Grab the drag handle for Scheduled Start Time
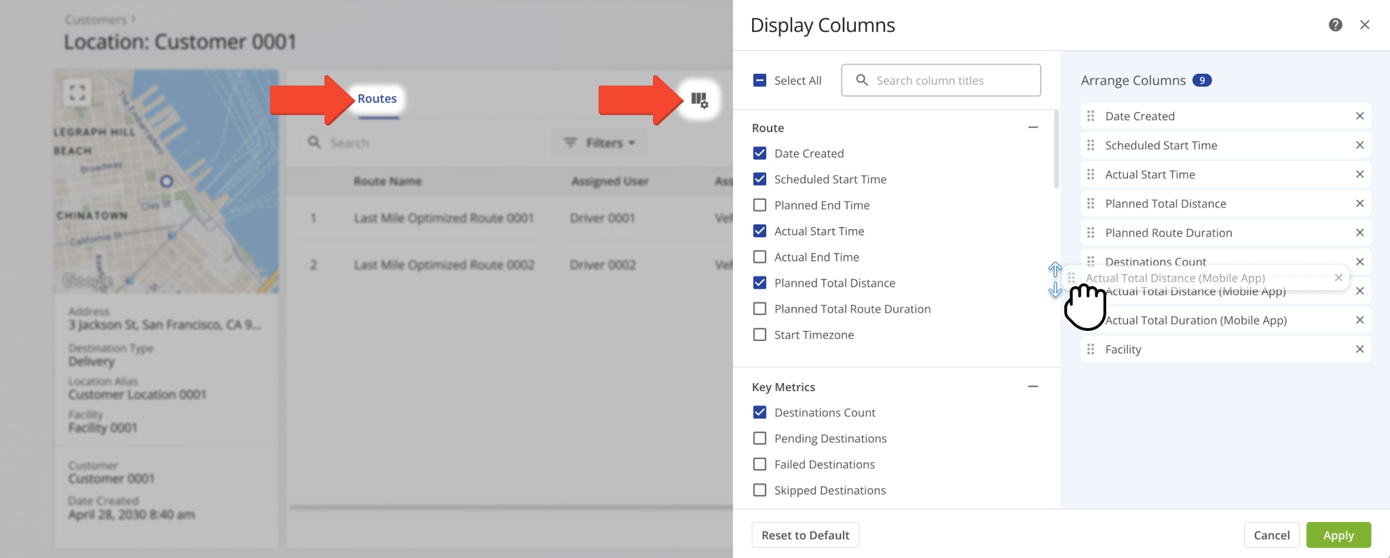This screenshot has height=558, width=1390. (x=1091, y=145)
